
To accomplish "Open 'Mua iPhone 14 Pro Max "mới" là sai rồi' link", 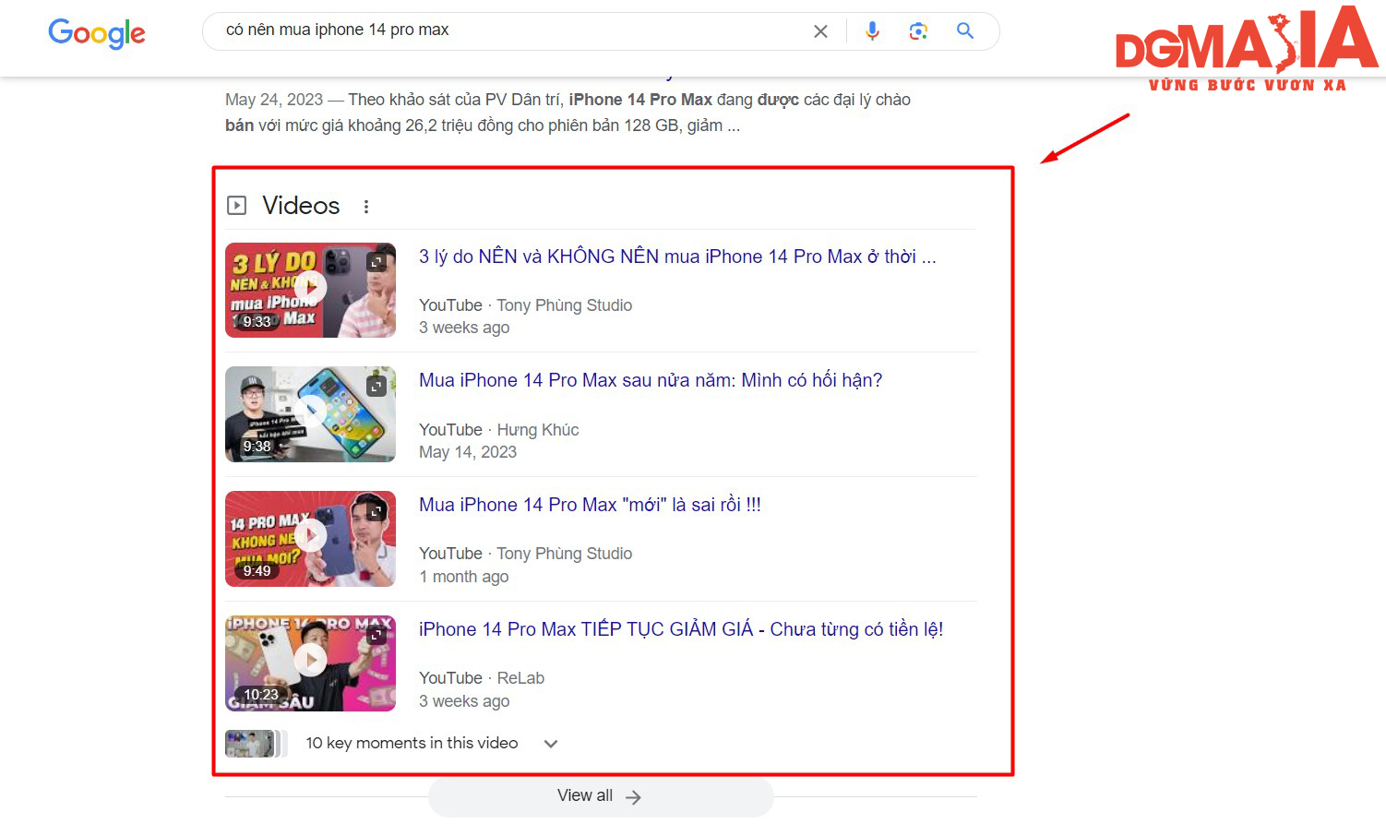I will pos(590,505).
